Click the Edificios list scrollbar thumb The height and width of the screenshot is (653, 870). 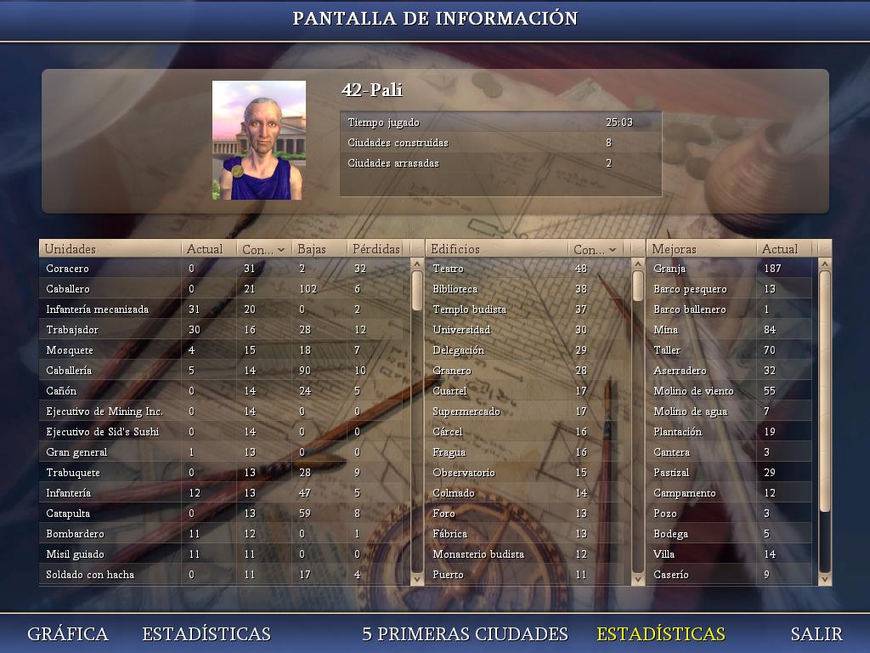(x=638, y=287)
